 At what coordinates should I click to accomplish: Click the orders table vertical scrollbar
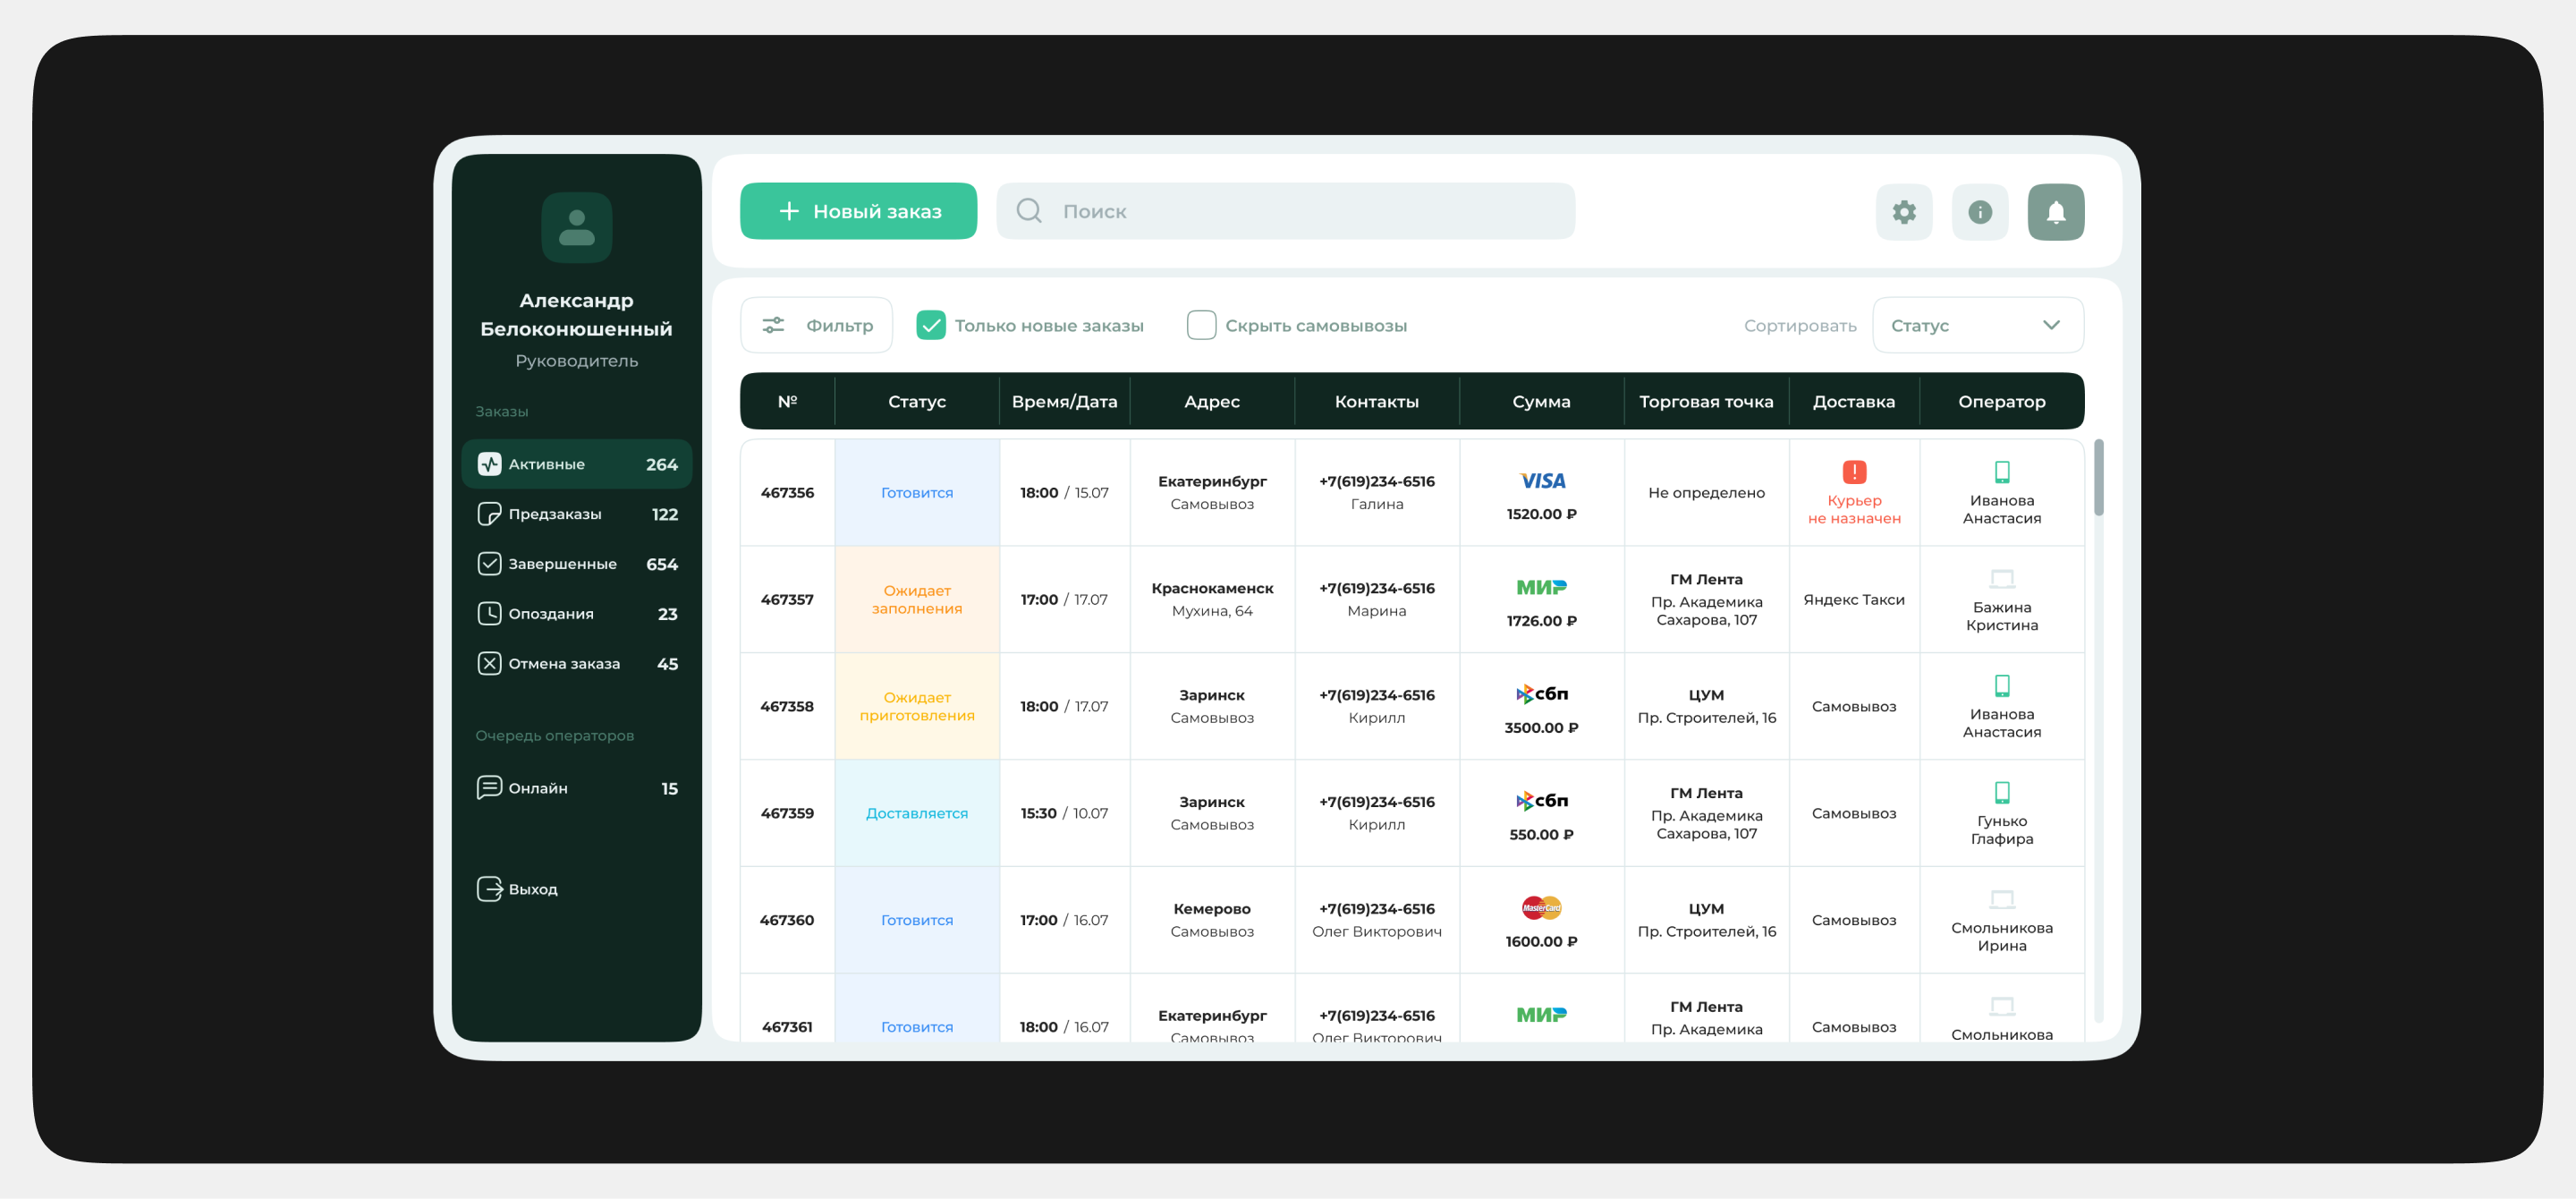click(2098, 478)
